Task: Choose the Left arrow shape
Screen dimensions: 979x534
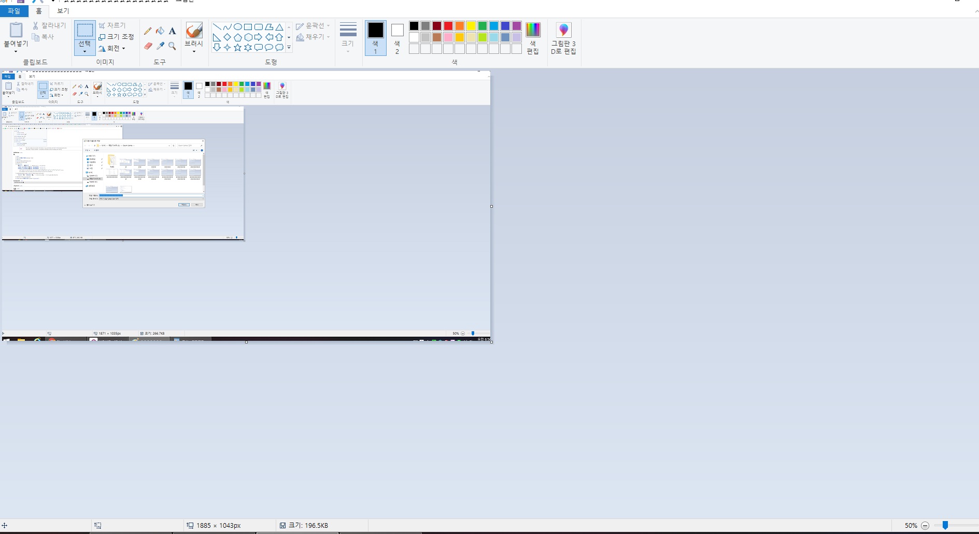Action: [x=268, y=37]
